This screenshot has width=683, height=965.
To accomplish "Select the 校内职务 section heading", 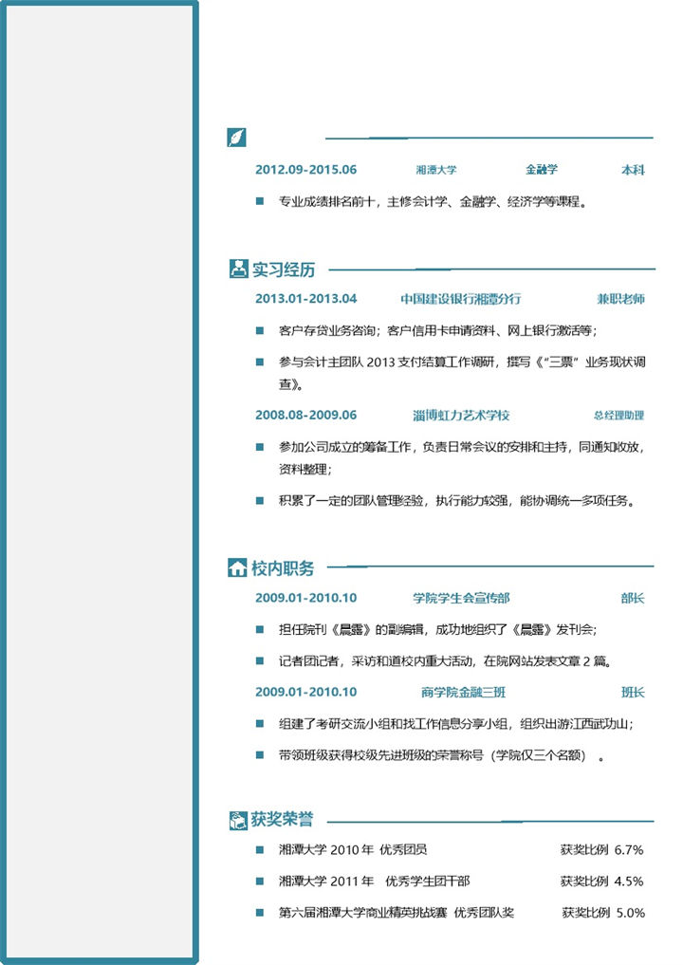I will (x=283, y=568).
